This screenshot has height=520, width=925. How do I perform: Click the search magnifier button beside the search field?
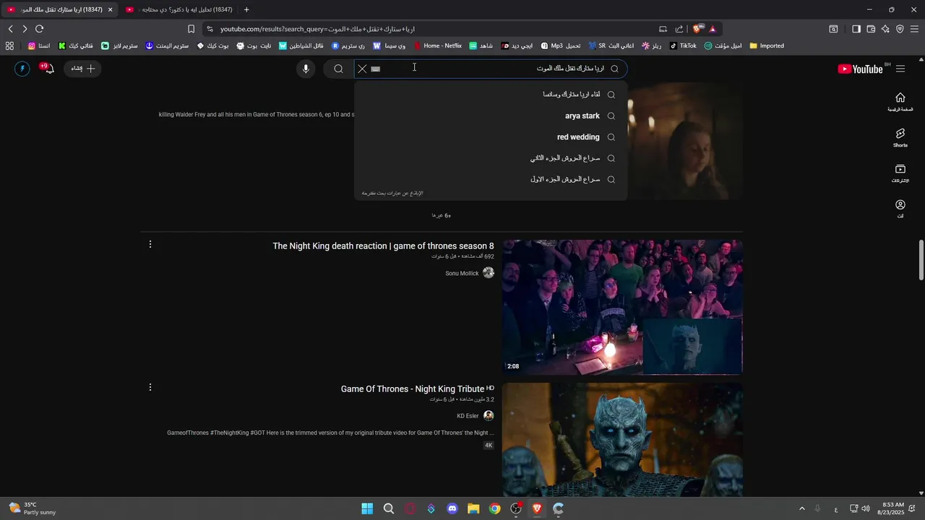(338, 69)
